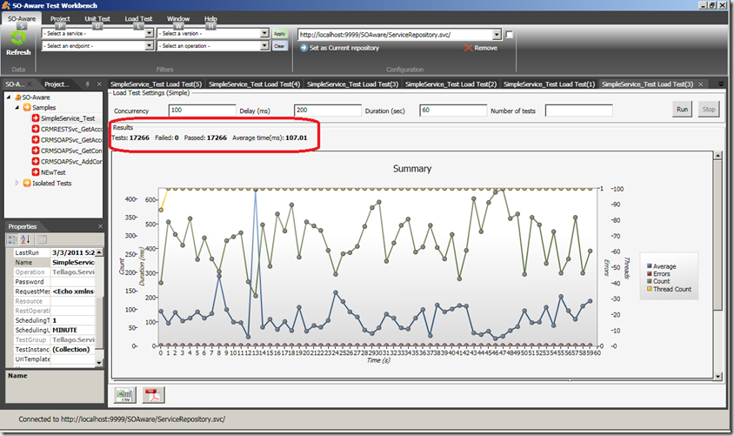
Task: Open the Window menu
Action: click(x=178, y=19)
